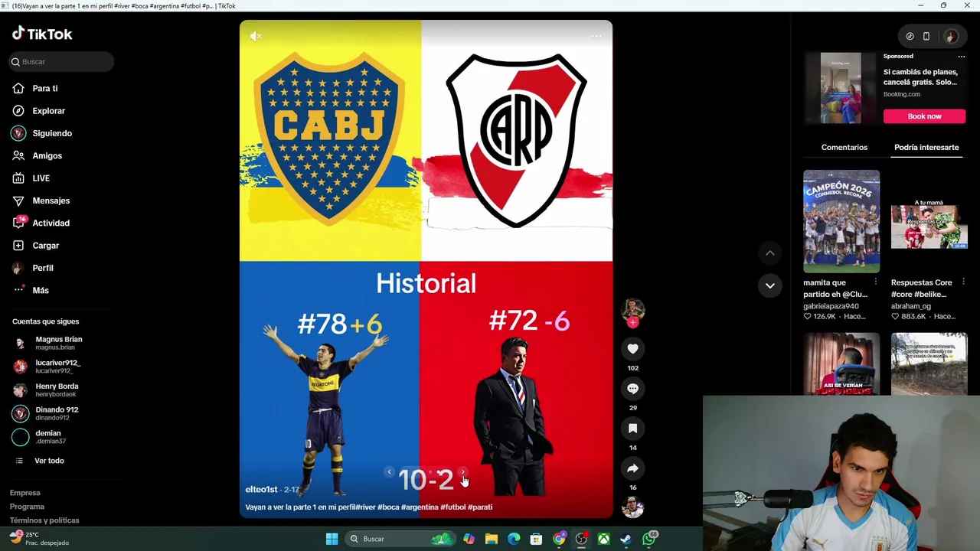980x551 pixels.
Task: Share the video with arrow icon
Action: [632, 468]
